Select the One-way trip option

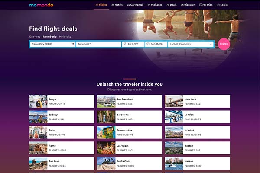[35, 37]
